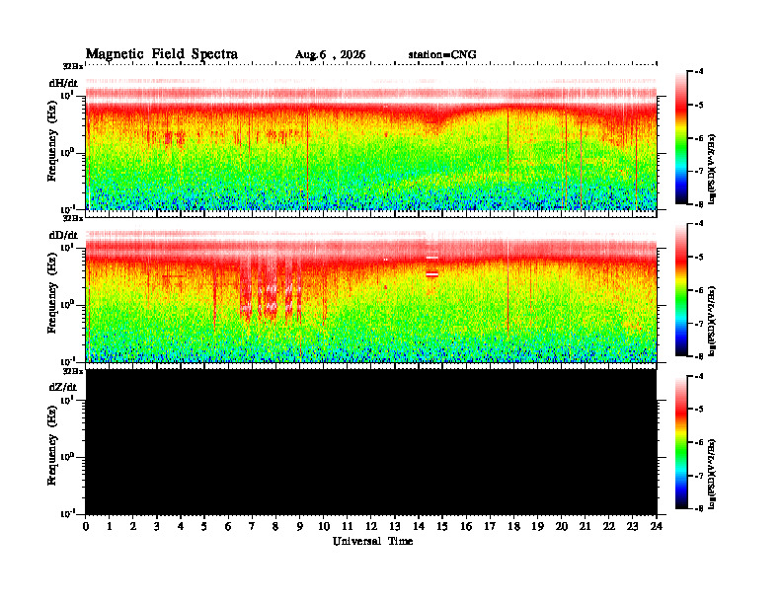Image resolution: width=782 pixels, height=604 pixels.
Task: Click the "-7" value on dD/dt color bar
Action: click(x=699, y=324)
